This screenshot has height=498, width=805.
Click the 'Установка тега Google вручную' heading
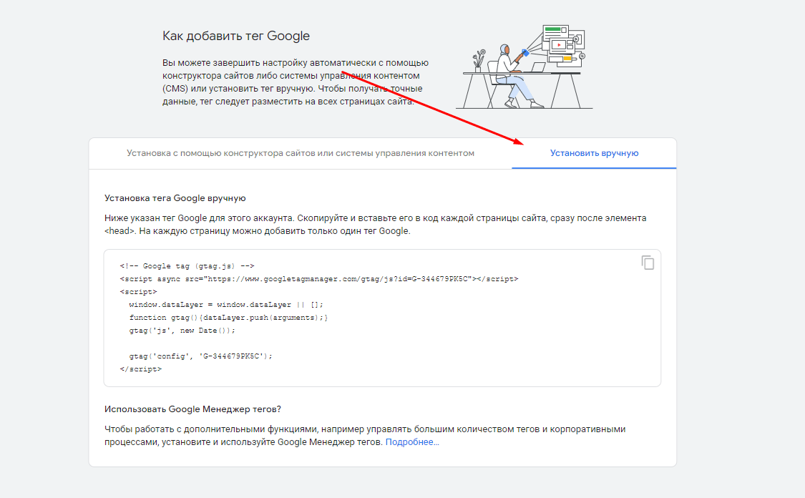(x=175, y=198)
